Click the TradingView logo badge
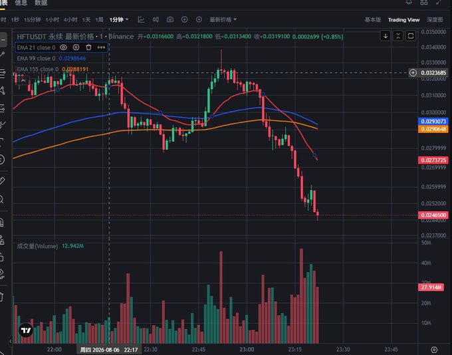The width and height of the screenshot is (452, 355). [26, 330]
